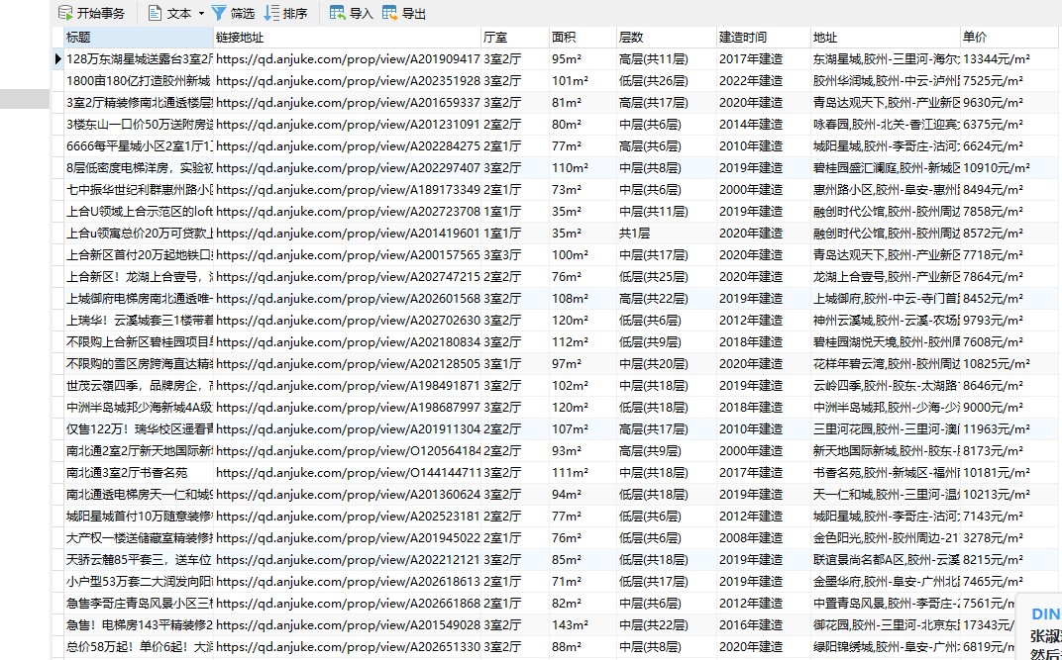Select price cell '10910元/m²'

pos(1010,167)
